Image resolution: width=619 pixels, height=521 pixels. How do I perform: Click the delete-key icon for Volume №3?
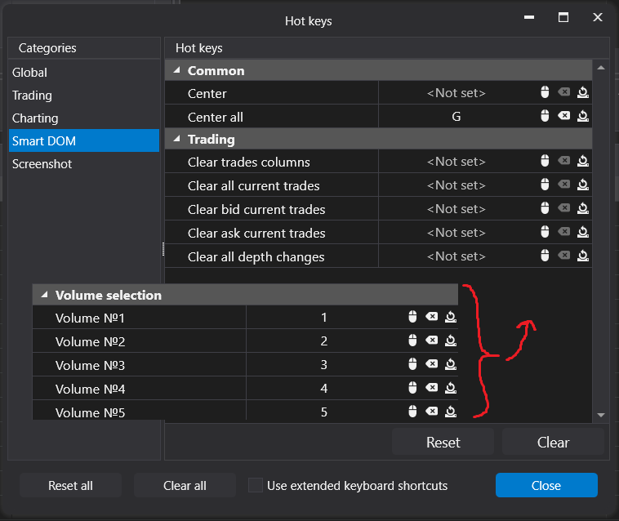point(431,364)
